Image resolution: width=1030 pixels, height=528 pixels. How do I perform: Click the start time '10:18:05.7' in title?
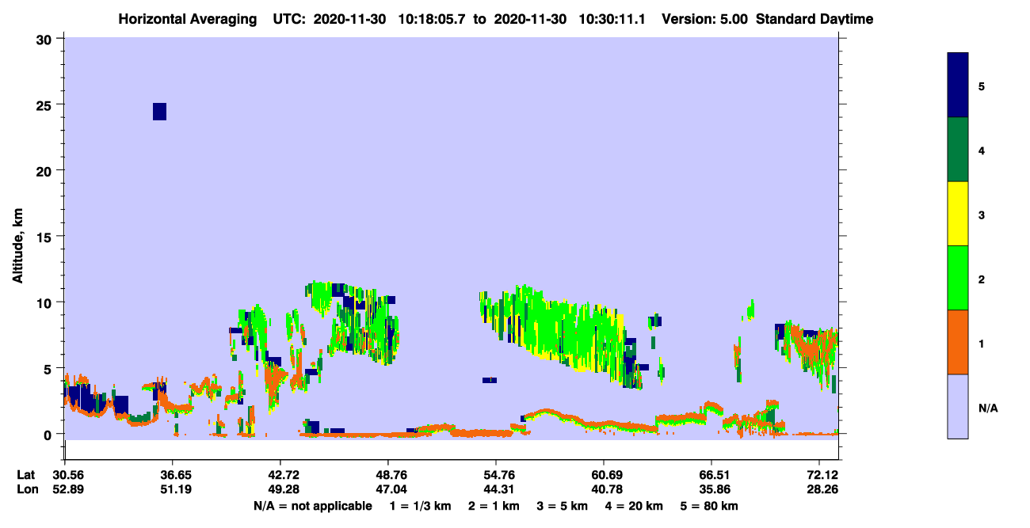(433, 19)
